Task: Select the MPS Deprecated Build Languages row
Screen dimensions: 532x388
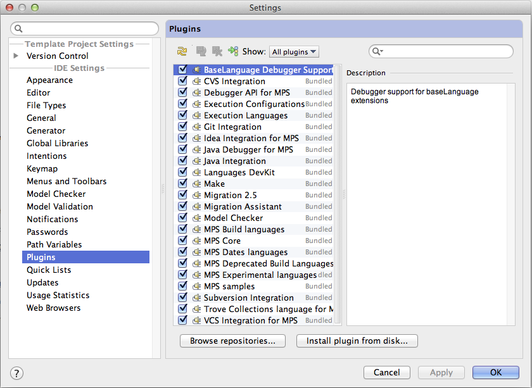Action: tap(253, 263)
